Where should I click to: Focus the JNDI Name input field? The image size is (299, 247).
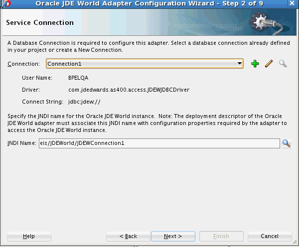tap(159, 143)
